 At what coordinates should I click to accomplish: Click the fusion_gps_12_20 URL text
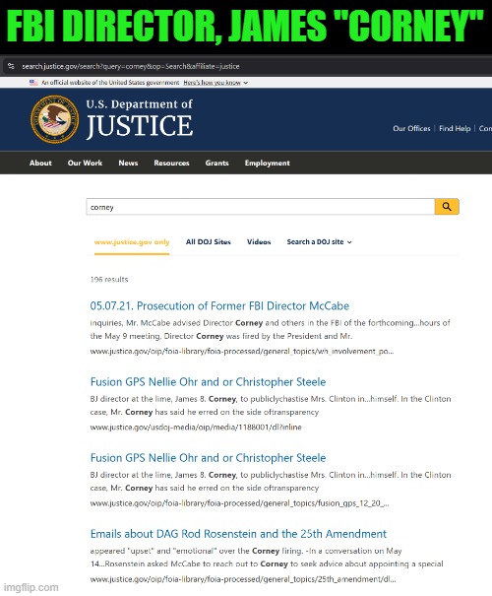pos(239,503)
